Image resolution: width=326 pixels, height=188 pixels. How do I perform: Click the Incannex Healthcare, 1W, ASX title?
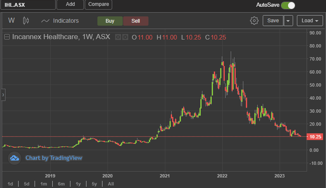61,37
